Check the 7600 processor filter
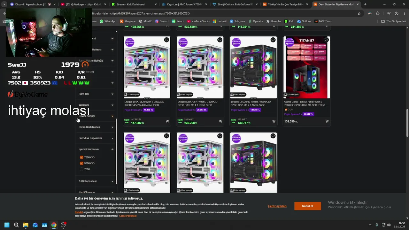The width and height of the screenshot is (409, 230). tap(81, 169)
